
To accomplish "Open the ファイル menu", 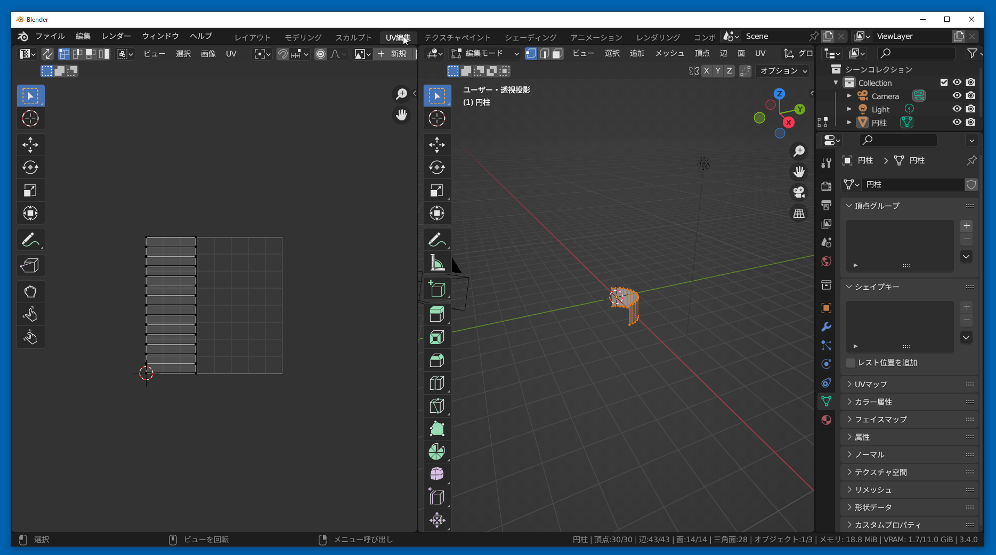I will tap(50, 36).
